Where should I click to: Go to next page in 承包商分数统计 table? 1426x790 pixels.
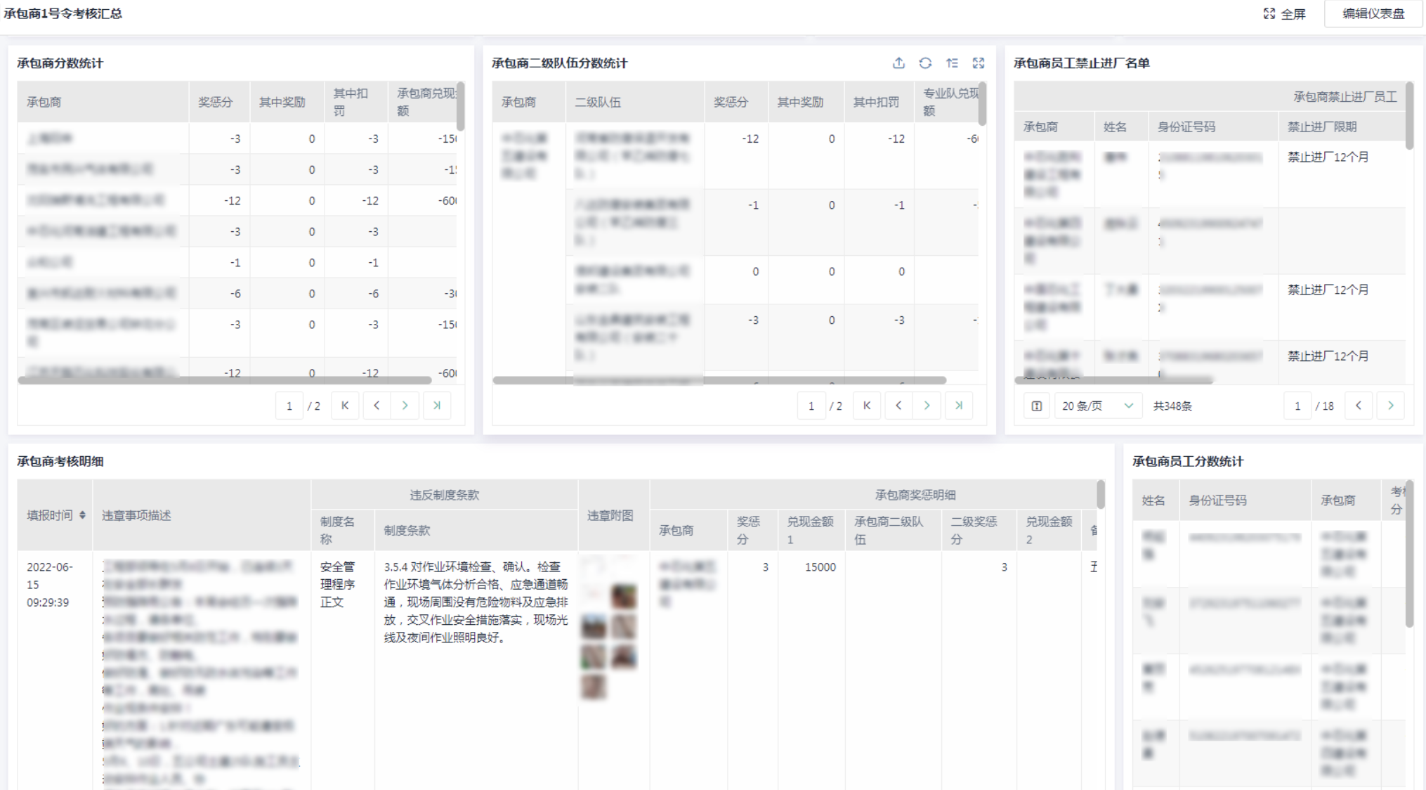point(405,406)
